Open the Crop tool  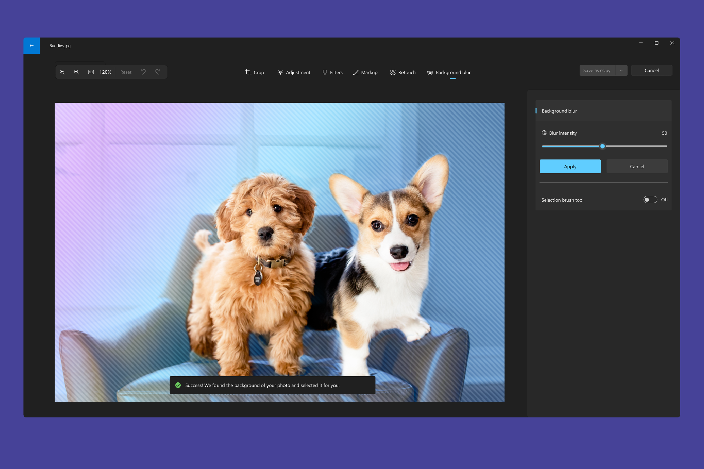click(x=254, y=72)
